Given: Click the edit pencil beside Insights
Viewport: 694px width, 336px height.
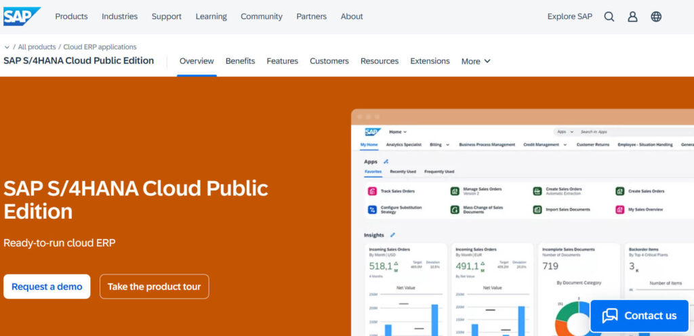Looking at the screenshot, I should coord(392,235).
